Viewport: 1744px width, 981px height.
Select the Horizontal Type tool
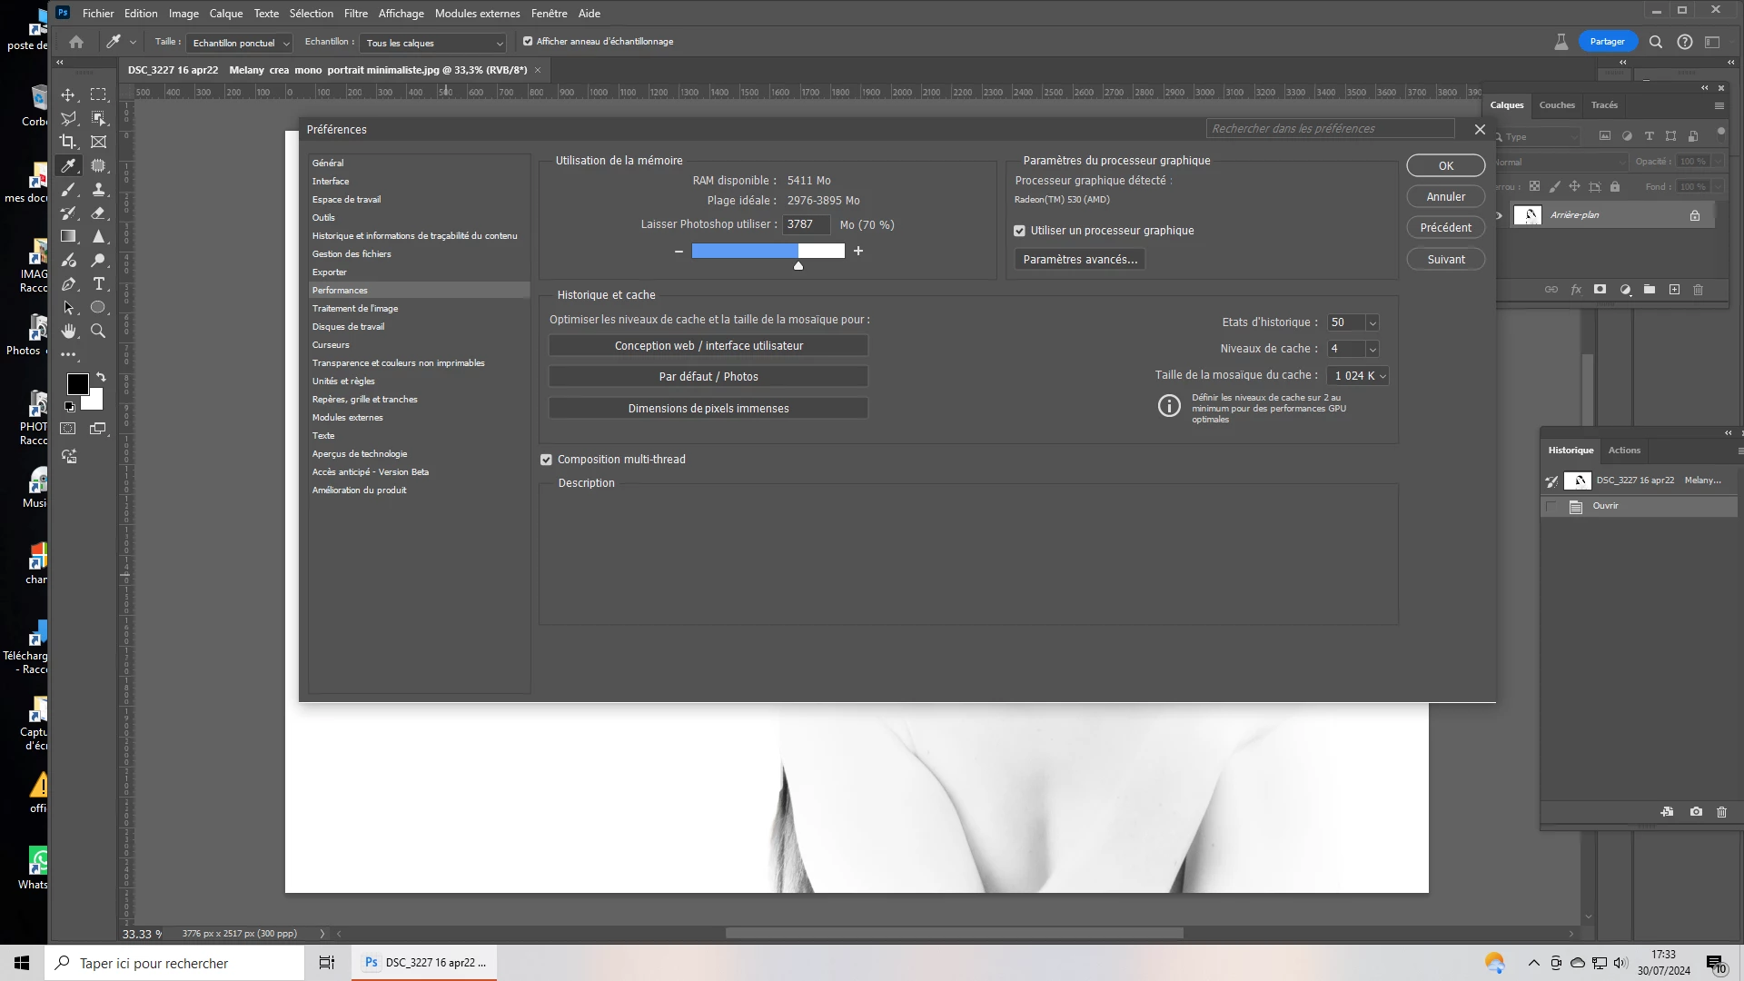point(99,283)
